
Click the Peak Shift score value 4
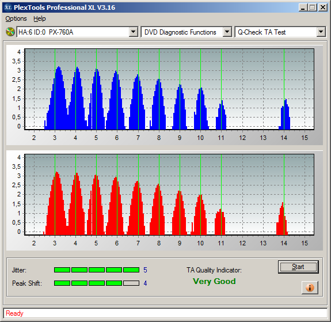click(x=145, y=283)
